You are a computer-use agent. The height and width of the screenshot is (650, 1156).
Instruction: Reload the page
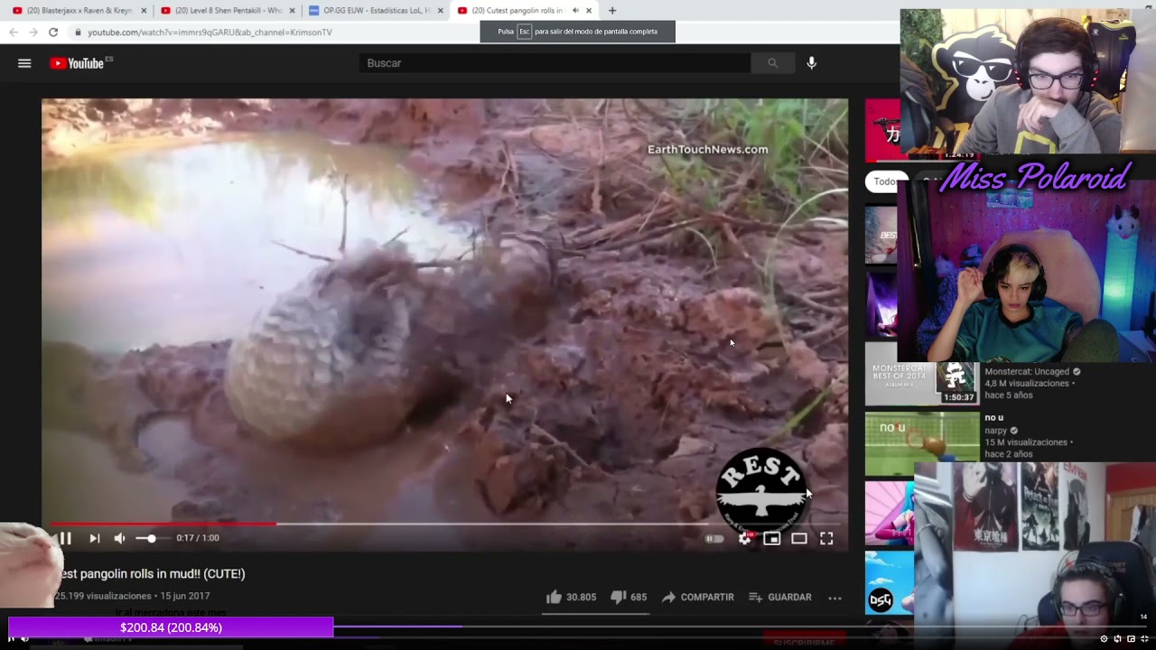tap(53, 32)
